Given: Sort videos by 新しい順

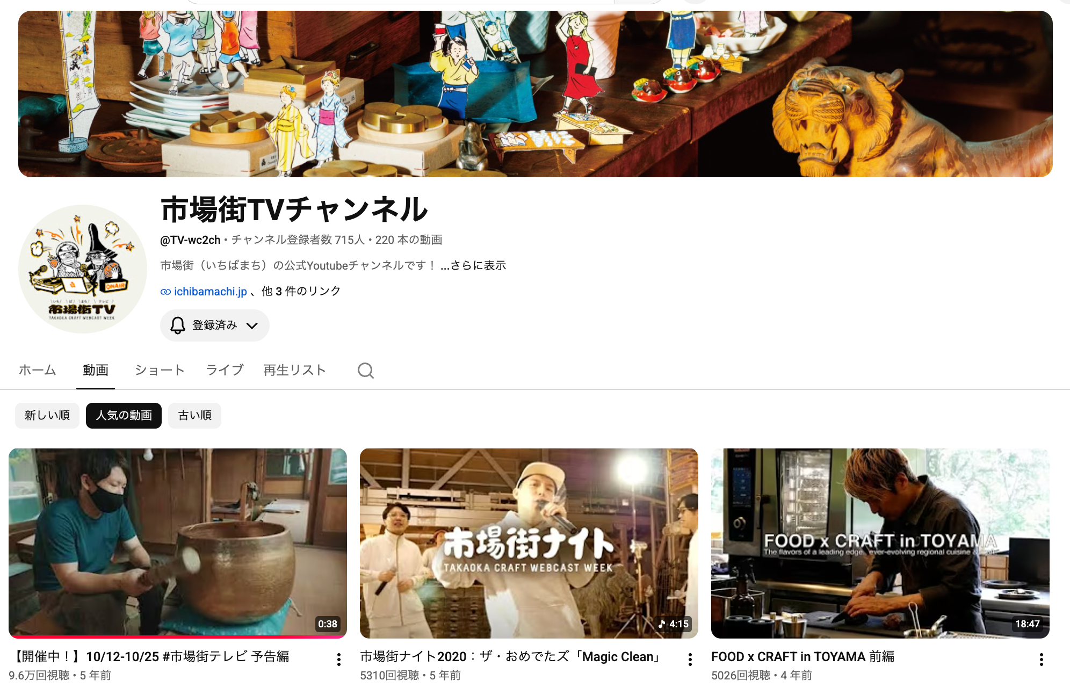Looking at the screenshot, I should (47, 416).
